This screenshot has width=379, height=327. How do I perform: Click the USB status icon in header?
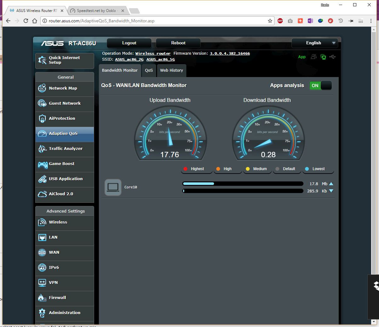coord(332,57)
